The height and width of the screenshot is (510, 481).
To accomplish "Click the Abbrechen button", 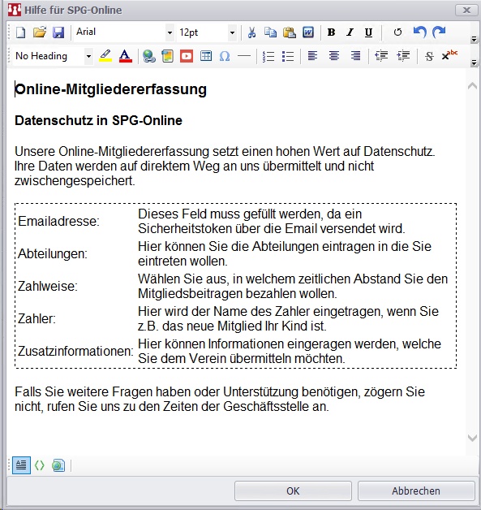I will pyautogui.click(x=416, y=491).
